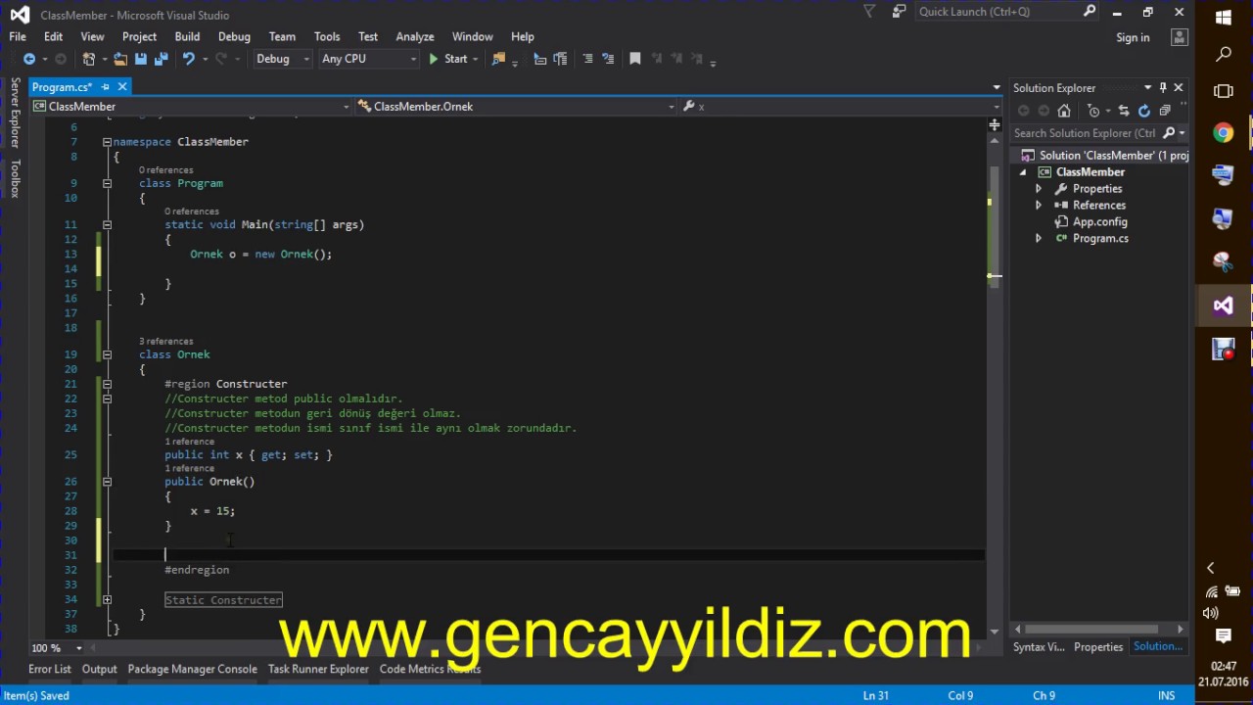
Task: Toggle auto-hide pin of Solution Explorer
Action: pos(1163,87)
